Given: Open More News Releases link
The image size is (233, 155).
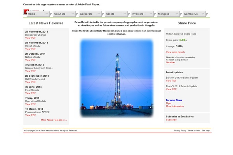Looking at the screenshot, I should [x=54, y=120].
